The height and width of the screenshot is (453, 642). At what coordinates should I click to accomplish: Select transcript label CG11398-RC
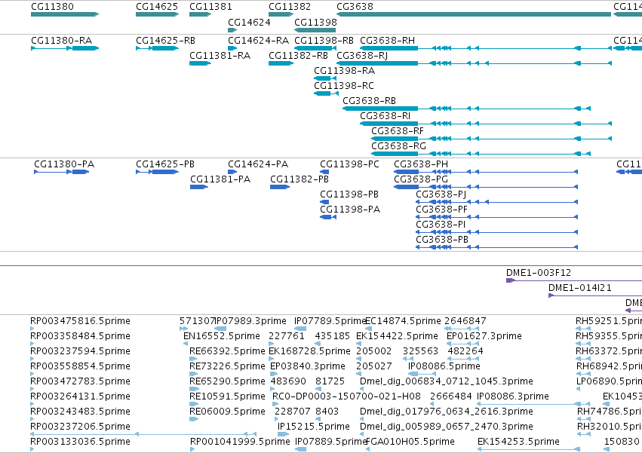click(344, 86)
